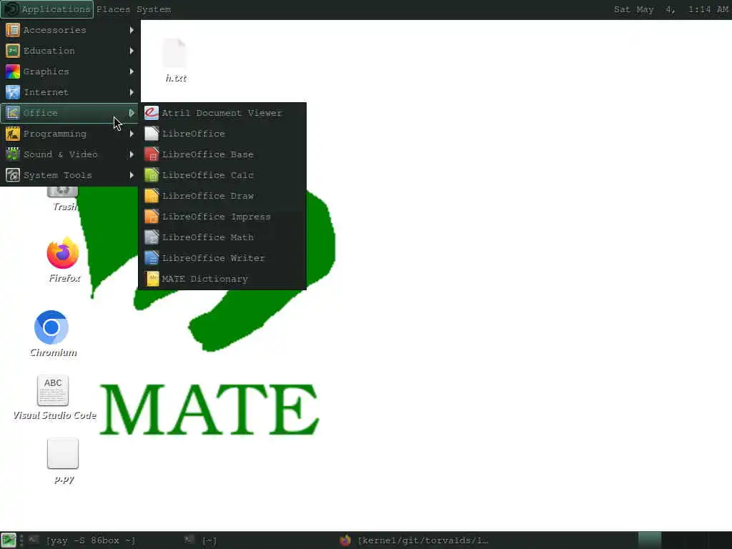Click the Office category icon
The height and width of the screenshot is (549, 732).
tap(13, 113)
